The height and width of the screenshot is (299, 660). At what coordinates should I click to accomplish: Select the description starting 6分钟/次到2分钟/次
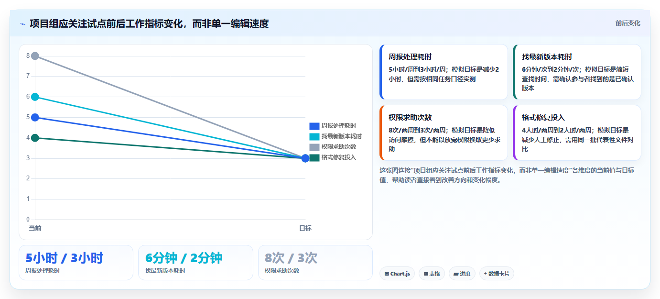[x=578, y=79]
